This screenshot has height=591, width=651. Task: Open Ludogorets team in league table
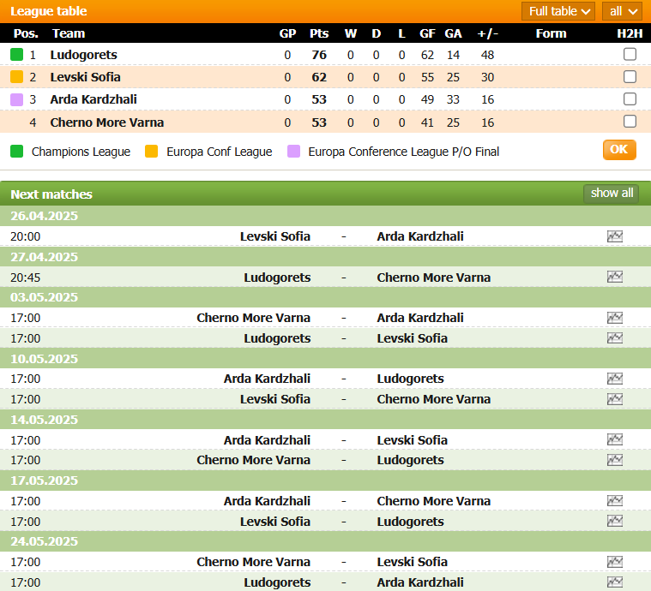coord(83,55)
